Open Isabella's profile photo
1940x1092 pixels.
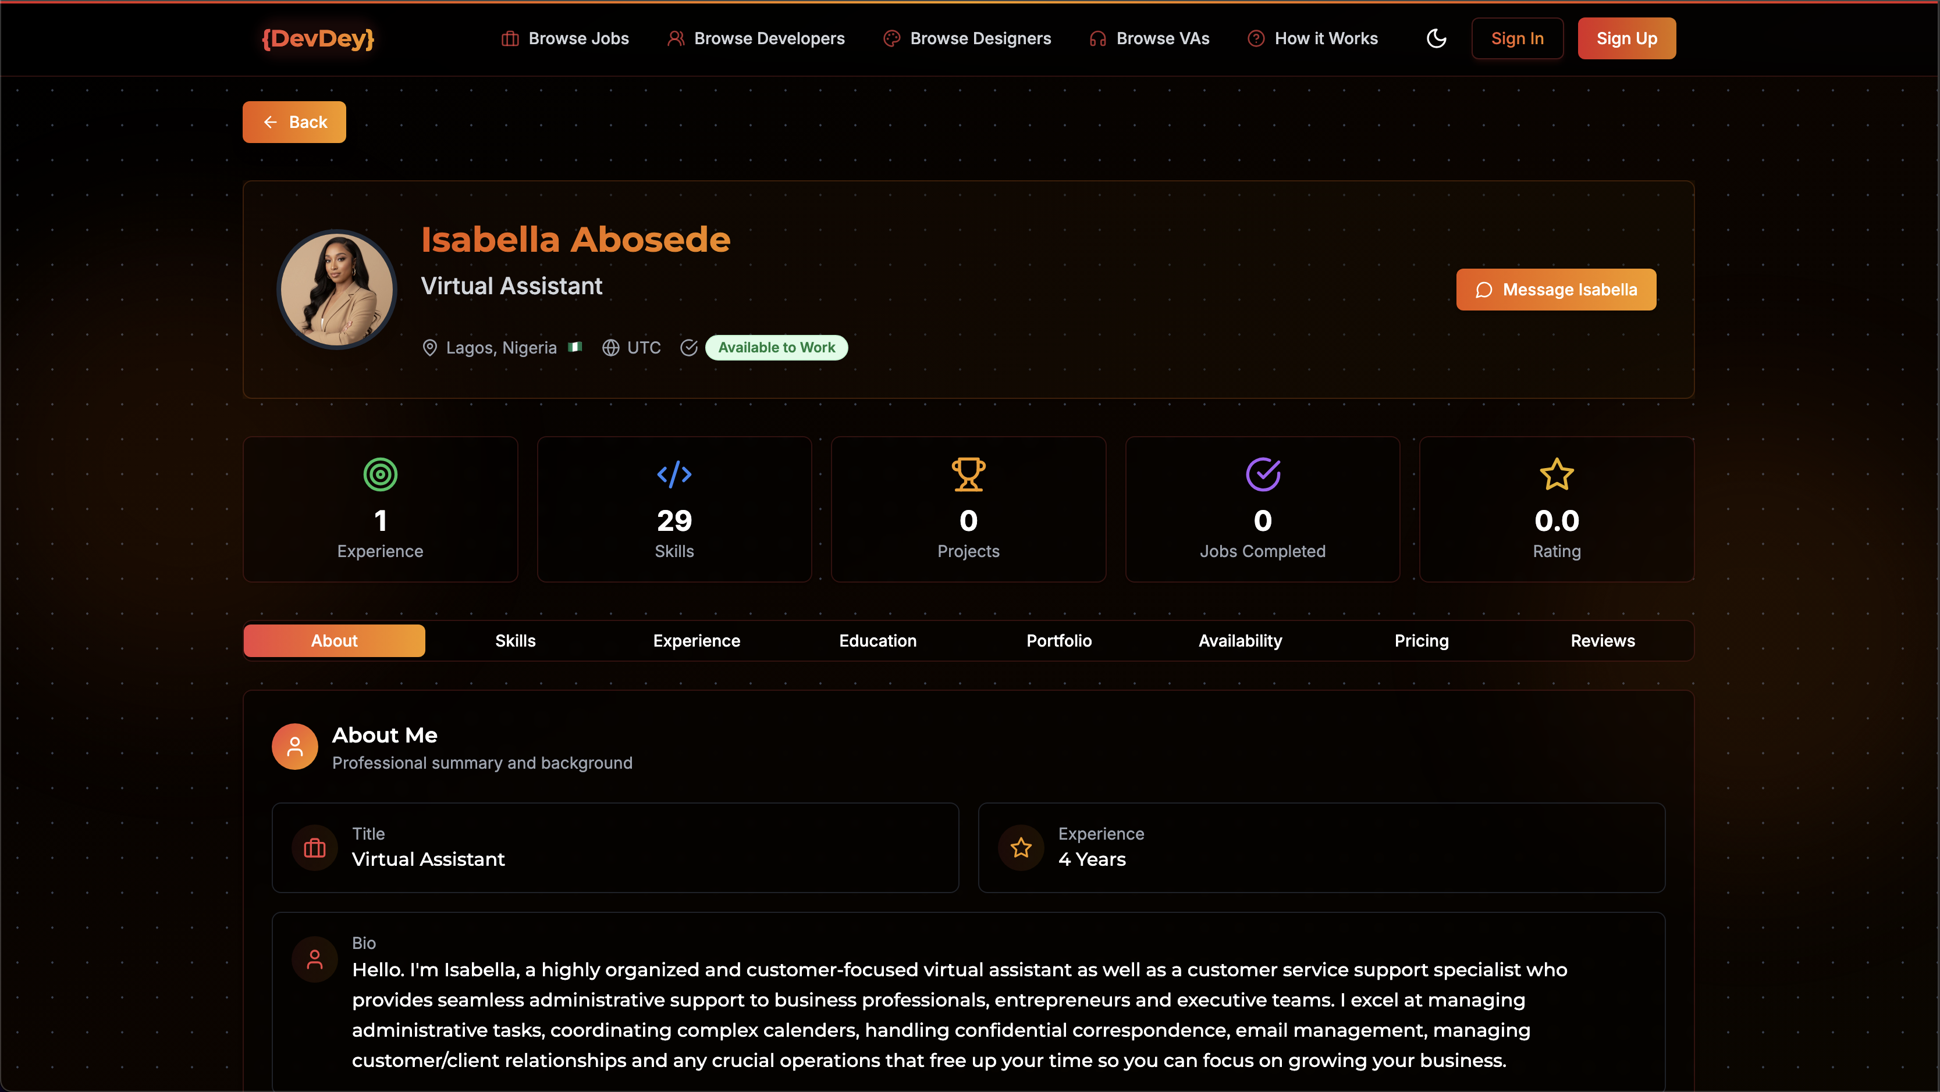tap(337, 290)
